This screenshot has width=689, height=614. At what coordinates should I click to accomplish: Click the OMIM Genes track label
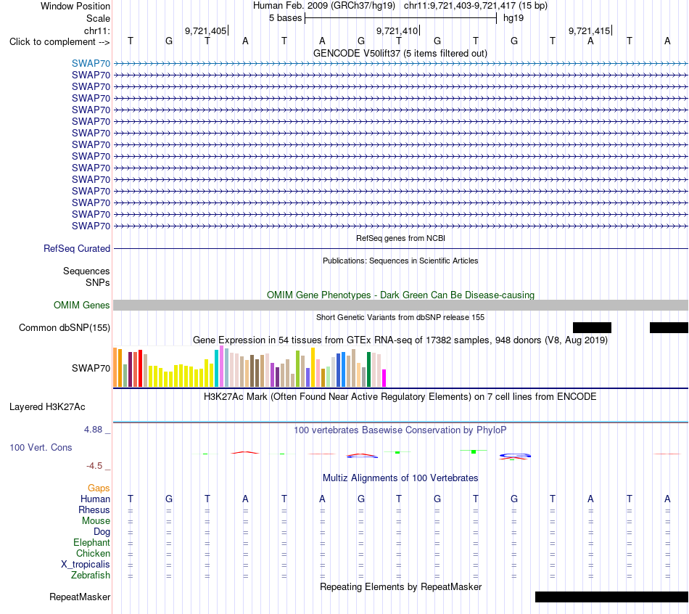pyautogui.click(x=82, y=306)
